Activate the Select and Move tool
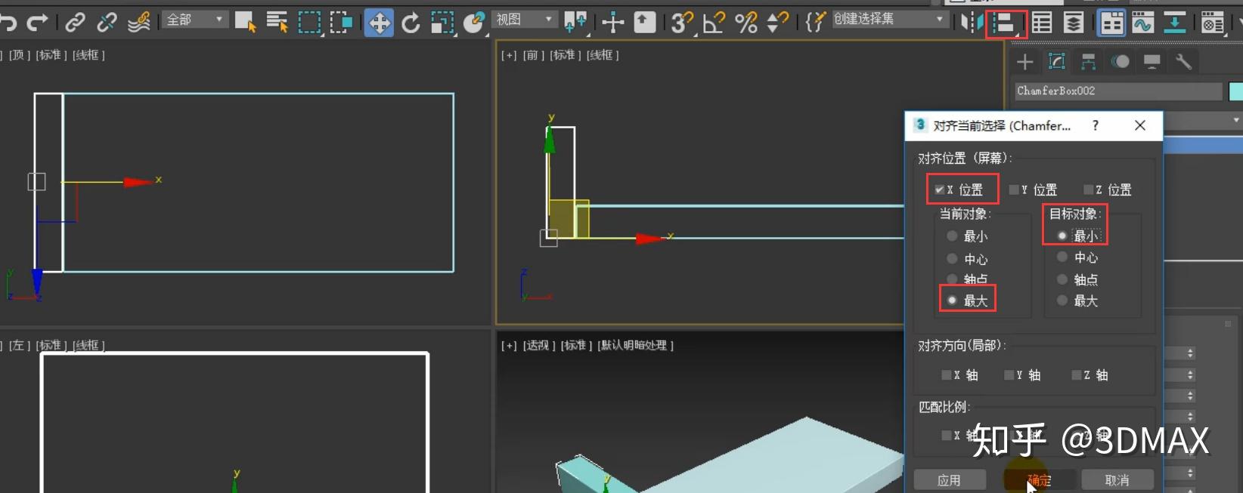Screen dimensions: 1243x493 click(379, 23)
